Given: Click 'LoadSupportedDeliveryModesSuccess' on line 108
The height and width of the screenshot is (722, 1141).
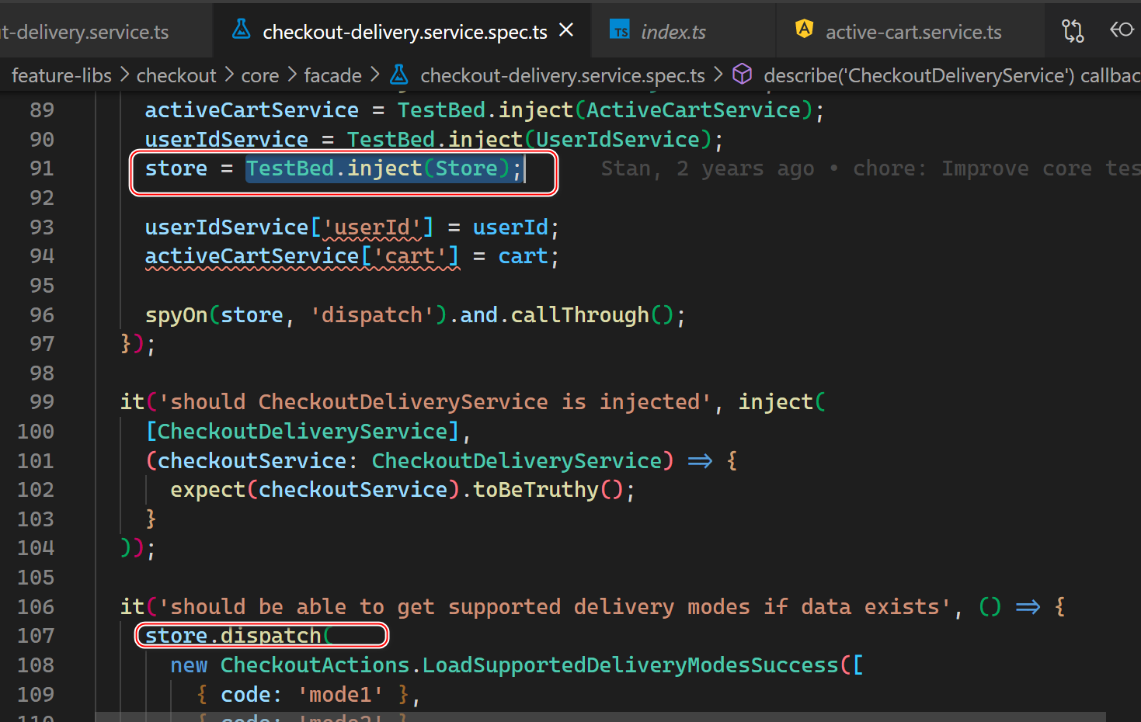Looking at the screenshot, I should [630, 665].
